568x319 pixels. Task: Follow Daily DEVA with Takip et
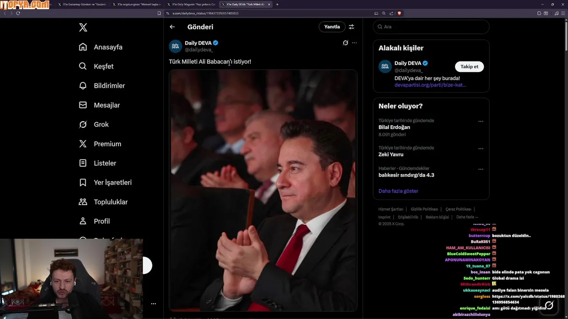coord(469,66)
